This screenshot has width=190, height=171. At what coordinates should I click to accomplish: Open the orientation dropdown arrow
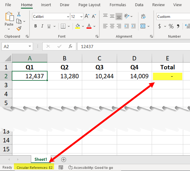pyautogui.click(x=132, y=16)
